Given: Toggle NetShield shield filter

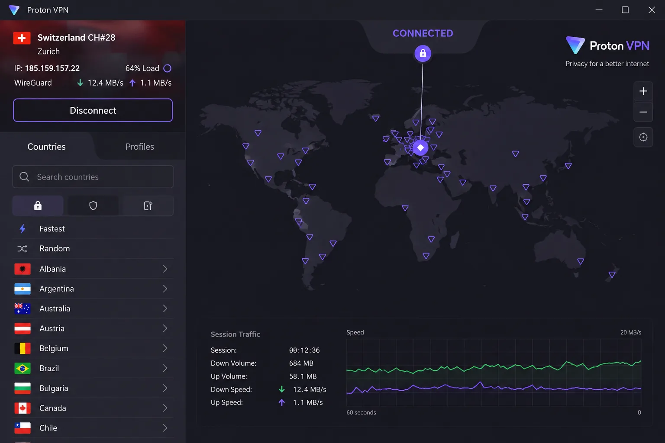Looking at the screenshot, I should pos(93,206).
